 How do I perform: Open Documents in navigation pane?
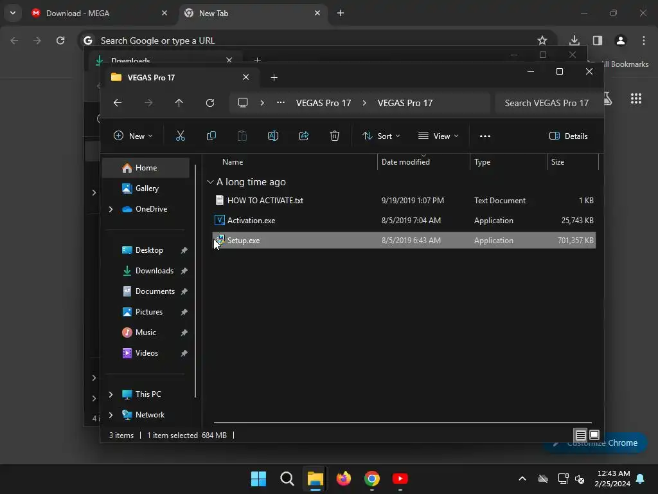coord(146,291)
